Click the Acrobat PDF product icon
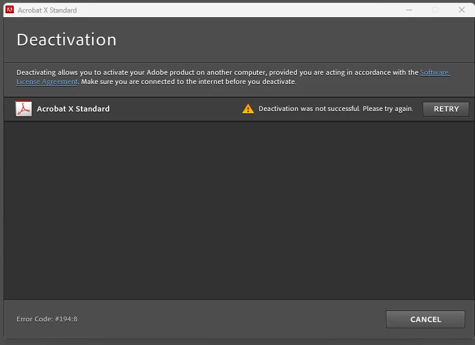The image size is (475, 345). pos(24,109)
